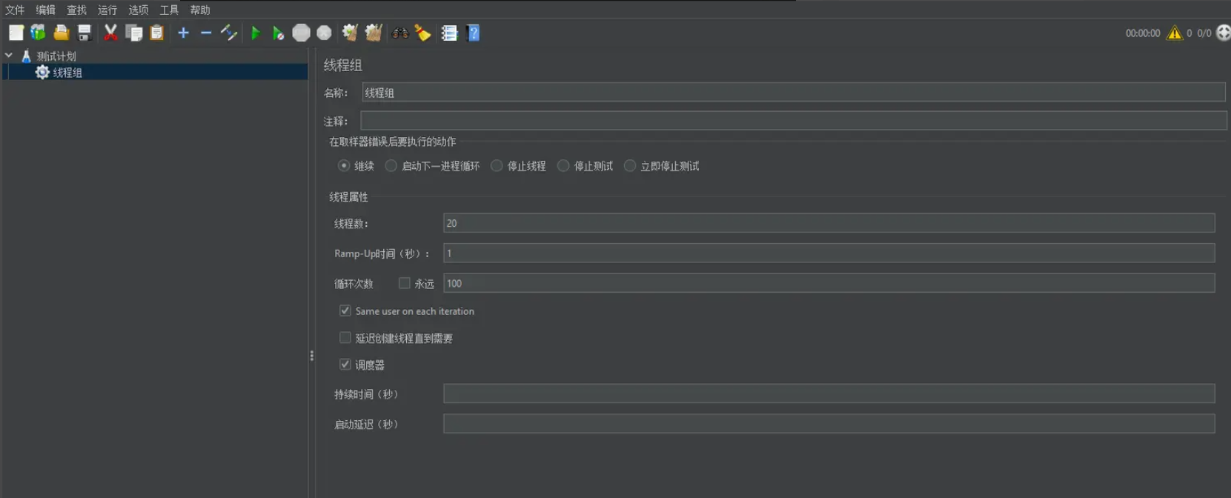Click the 循环次数 field showing 100
This screenshot has height=498, width=1231.
pyautogui.click(x=829, y=283)
